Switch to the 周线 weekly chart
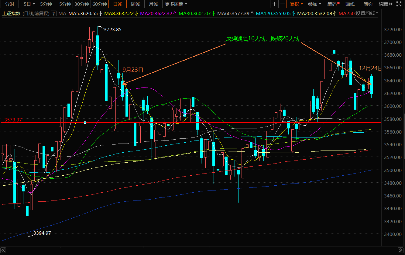Viewport: 405px width, 255px height. [x=135, y=4]
